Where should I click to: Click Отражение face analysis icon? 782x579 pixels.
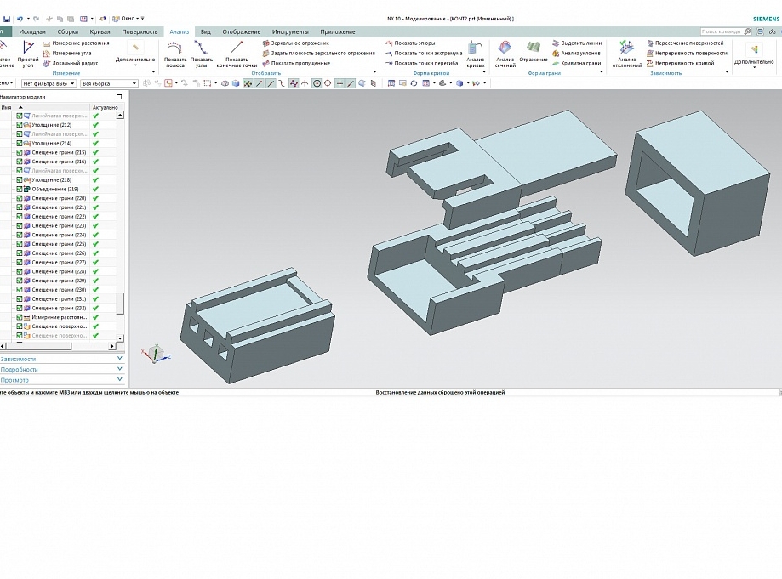[x=534, y=52]
